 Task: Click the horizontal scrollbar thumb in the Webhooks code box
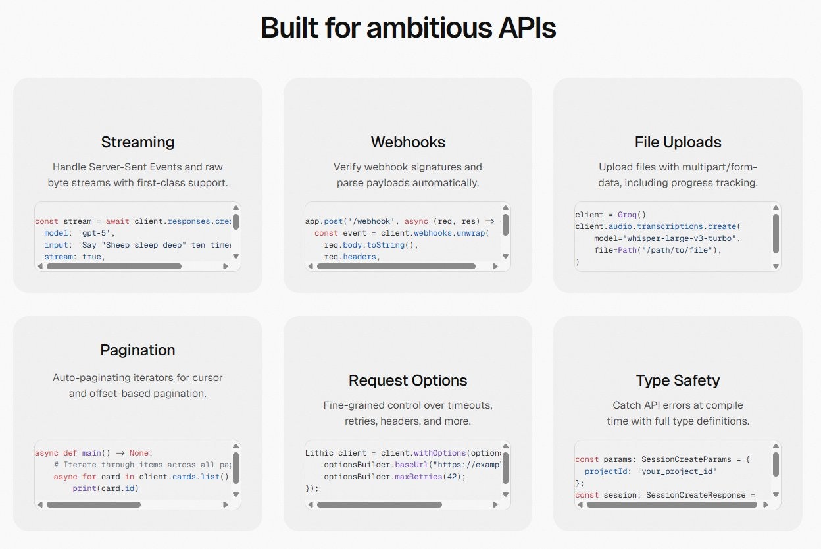[x=395, y=266]
